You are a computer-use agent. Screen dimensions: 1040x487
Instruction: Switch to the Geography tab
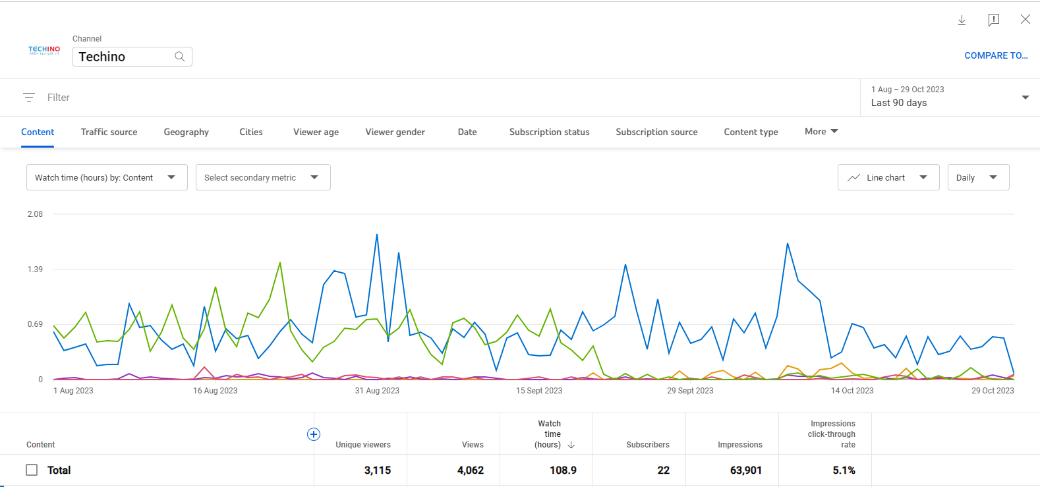tap(187, 132)
